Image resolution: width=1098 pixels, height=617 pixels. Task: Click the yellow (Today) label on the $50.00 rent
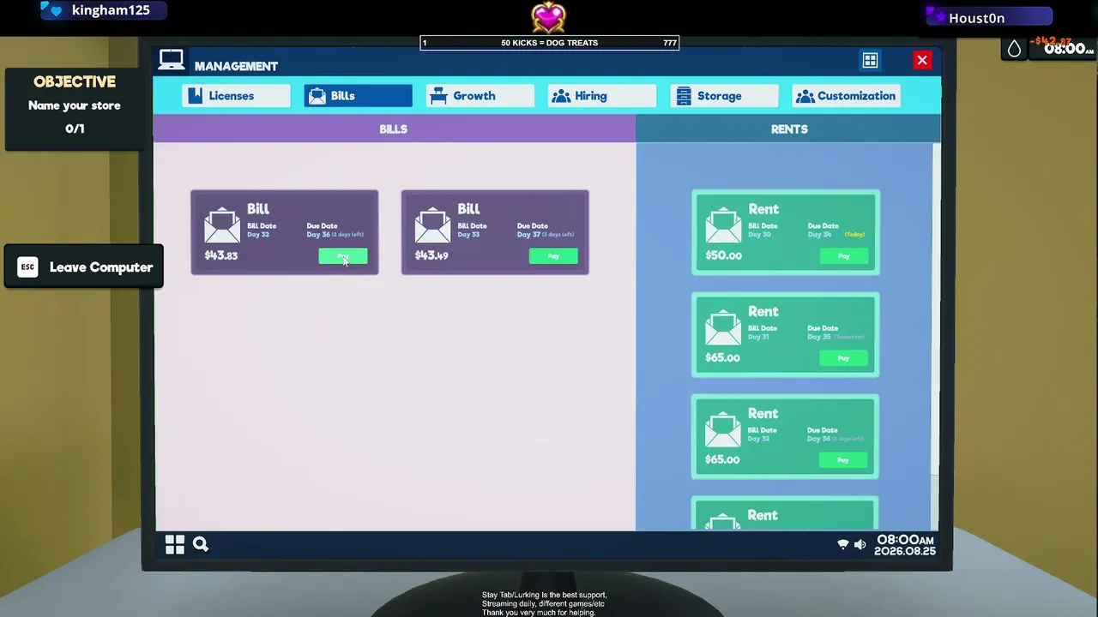854,234
